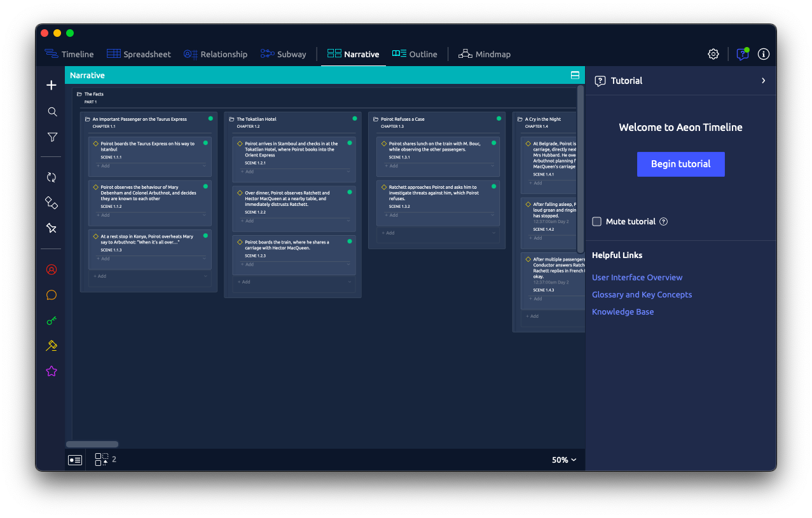Open the purple star icon
Screen dimensions: 812x518
[52, 371]
